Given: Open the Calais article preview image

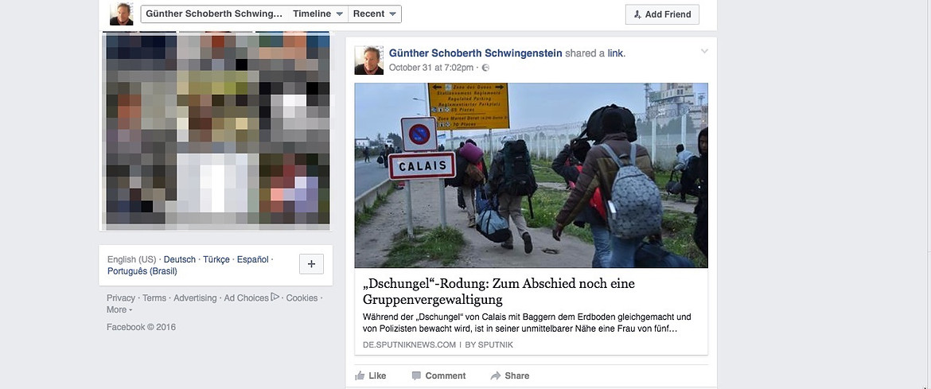Looking at the screenshot, I should point(531,175).
